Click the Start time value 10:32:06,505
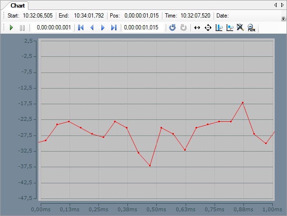This screenshot has height=216, width=287. [38, 16]
